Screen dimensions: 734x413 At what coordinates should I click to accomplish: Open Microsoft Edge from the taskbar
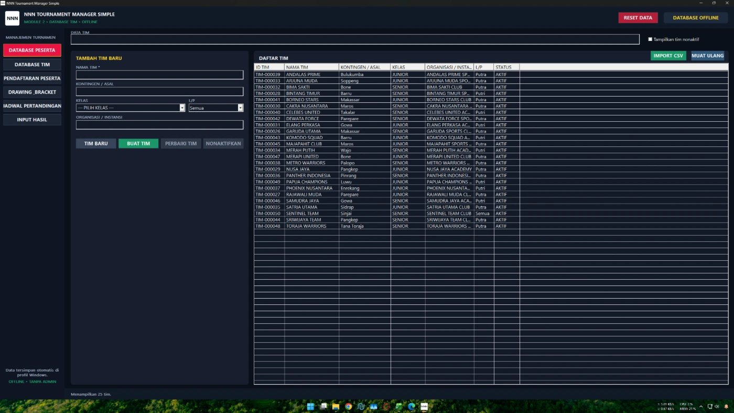tap(412, 406)
